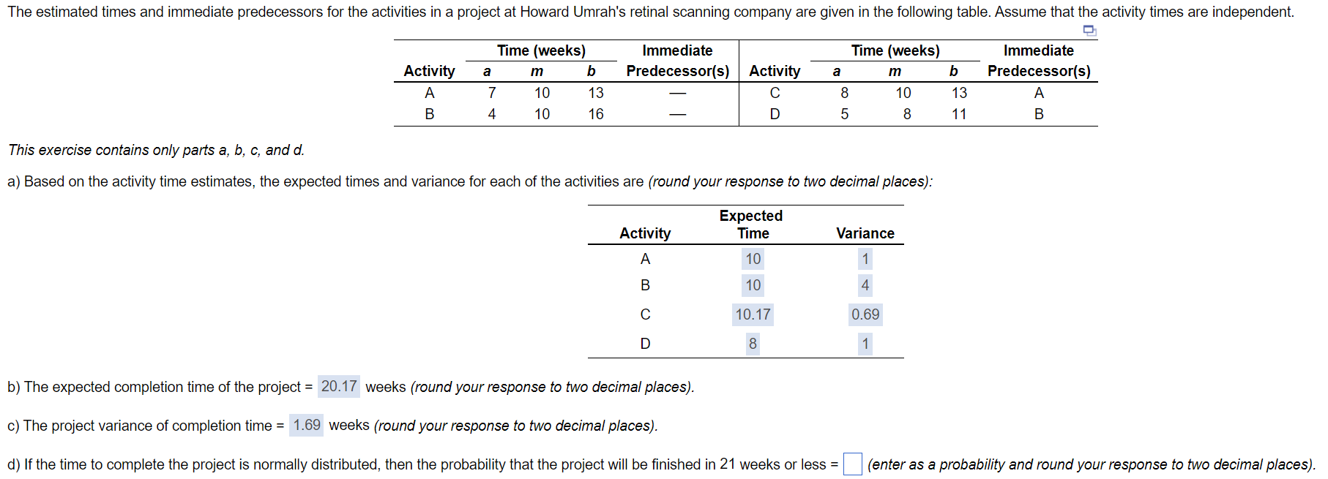Click the 'Activity' header in the answer table
Screen dimensions: 1328x479
[x=645, y=233]
